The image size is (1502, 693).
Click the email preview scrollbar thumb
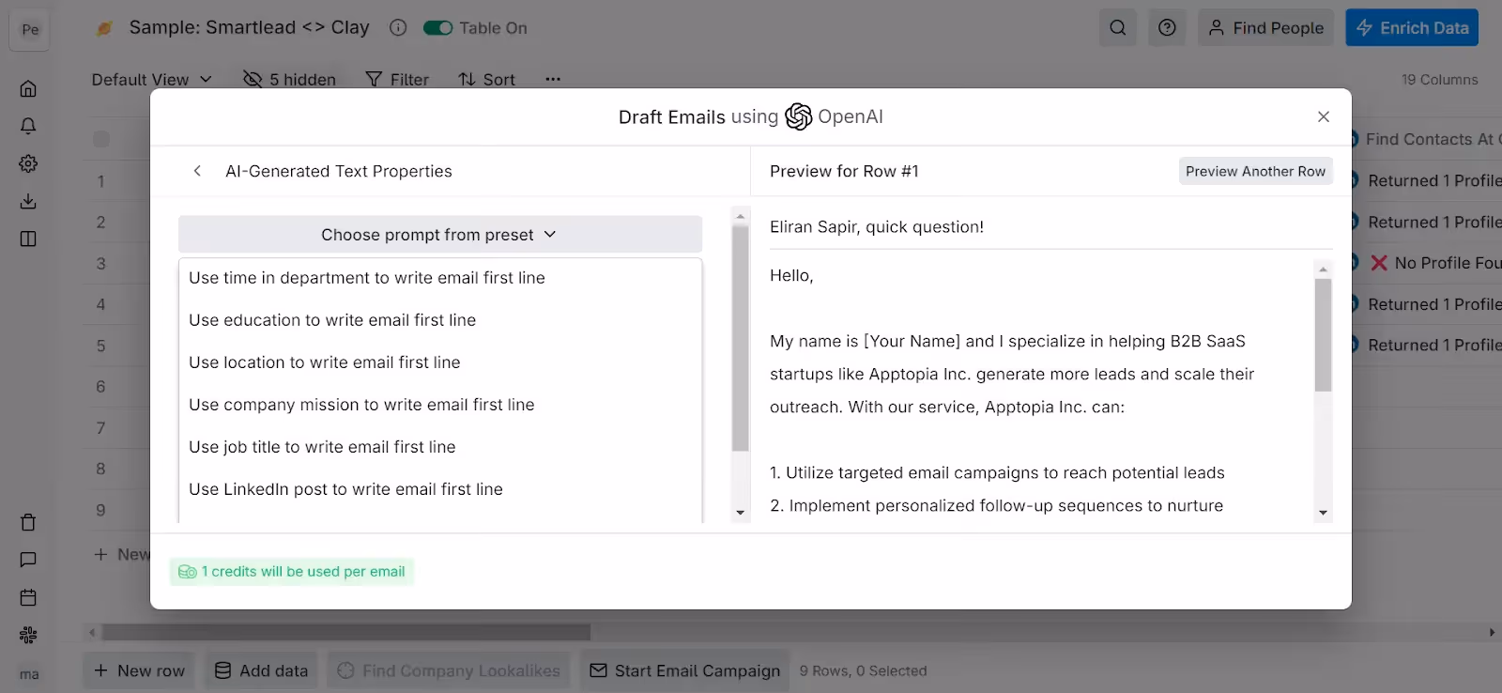pos(1323,334)
